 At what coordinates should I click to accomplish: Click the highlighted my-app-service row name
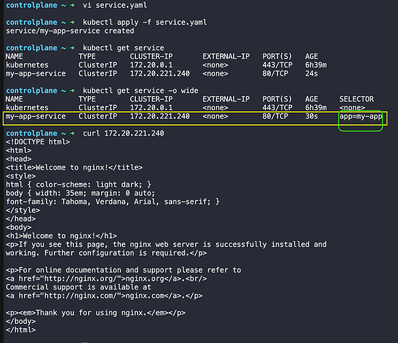click(35, 116)
